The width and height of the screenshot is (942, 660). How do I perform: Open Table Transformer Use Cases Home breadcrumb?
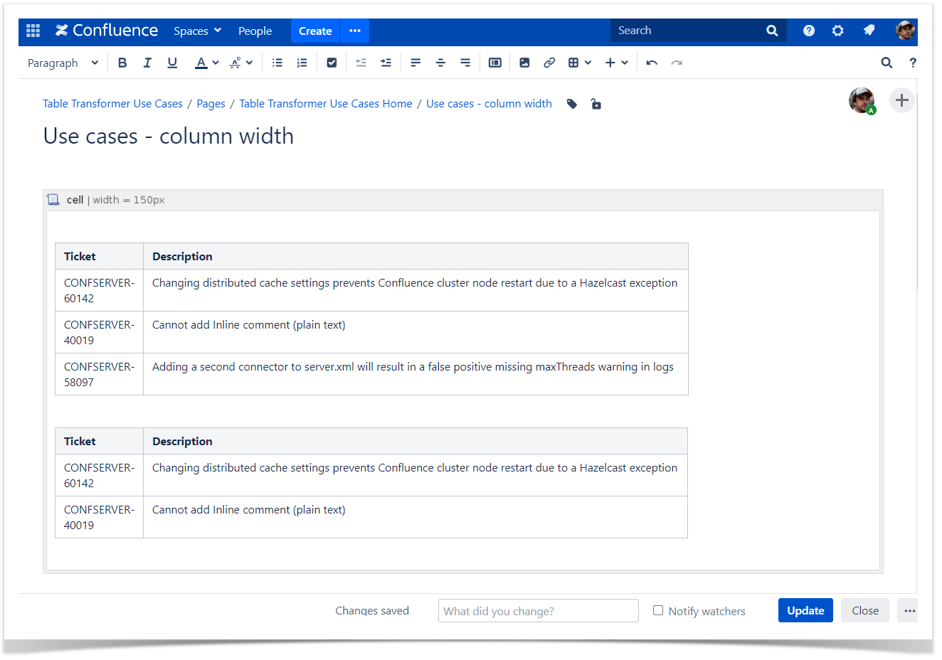(326, 104)
